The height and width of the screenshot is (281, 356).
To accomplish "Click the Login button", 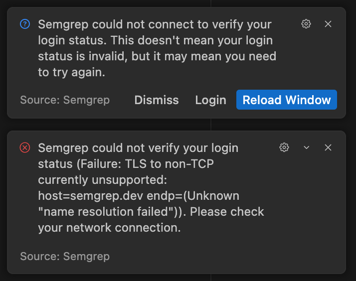I will [210, 100].
